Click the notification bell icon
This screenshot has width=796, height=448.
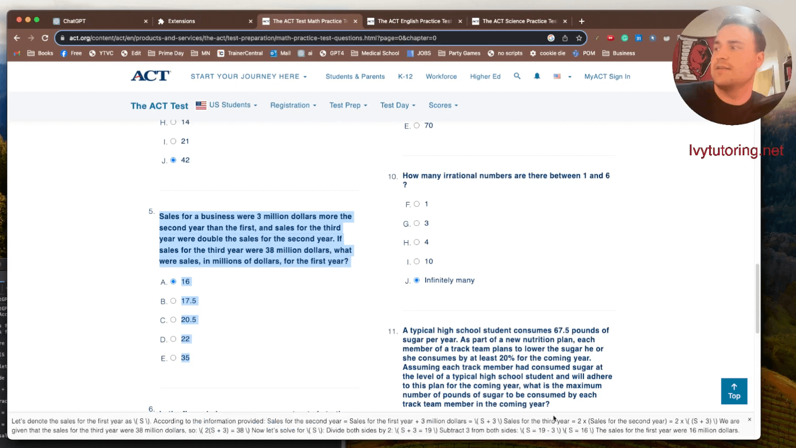click(537, 76)
